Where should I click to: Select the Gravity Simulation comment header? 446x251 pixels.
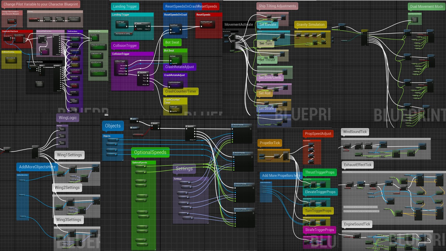310,25
